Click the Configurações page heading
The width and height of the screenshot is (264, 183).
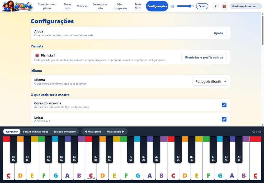coord(52,21)
